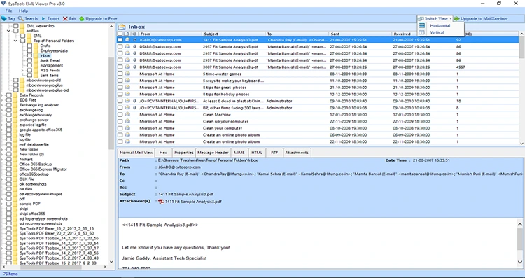Switch to the RTF tab
Screen dimensions: 525x278
click(x=274, y=153)
